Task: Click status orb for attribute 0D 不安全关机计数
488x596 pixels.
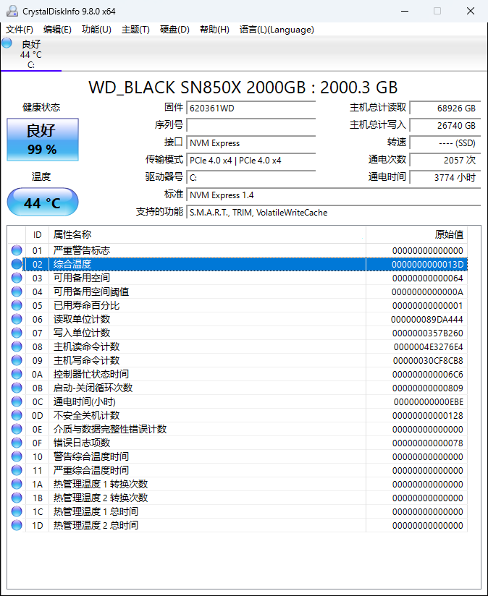Action: pos(17,415)
